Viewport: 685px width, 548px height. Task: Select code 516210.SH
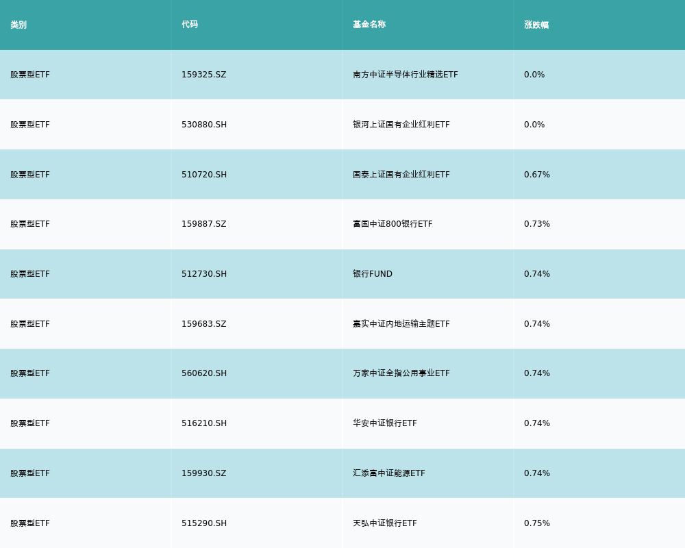point(204,423)
